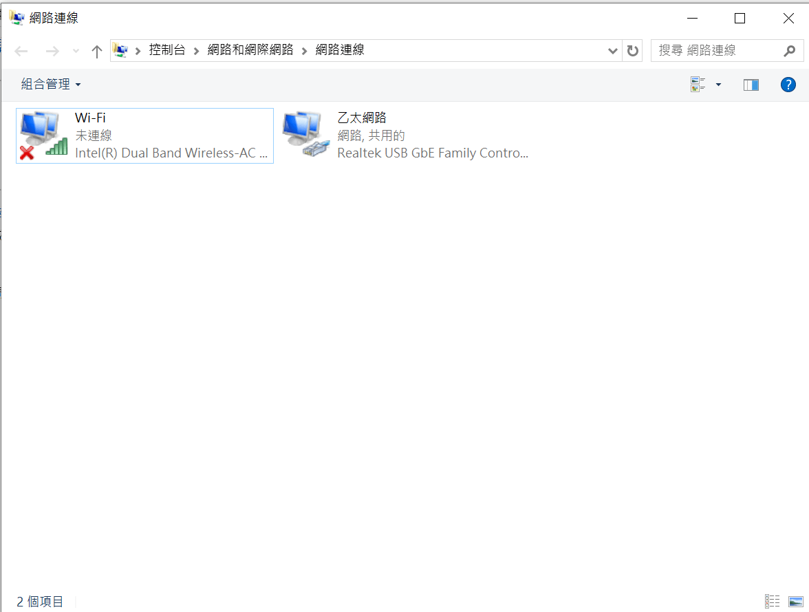The height and width of the screenshot is (612, 809).
Task: Expand recent locations chevron next to forward arrow
Action: (x=75, y=50)
